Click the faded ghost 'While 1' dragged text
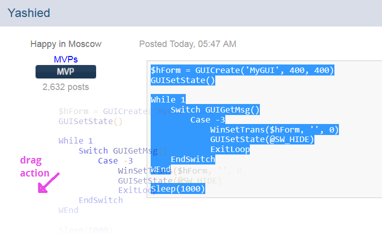 76,140
